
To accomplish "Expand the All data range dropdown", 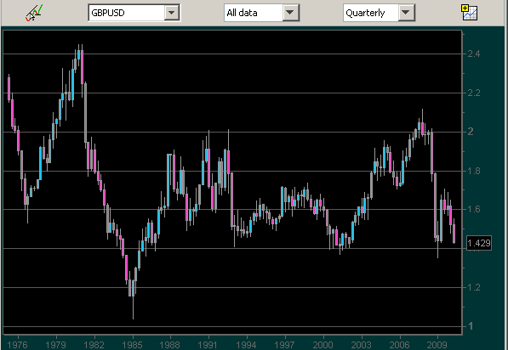I will coord(290,13).
